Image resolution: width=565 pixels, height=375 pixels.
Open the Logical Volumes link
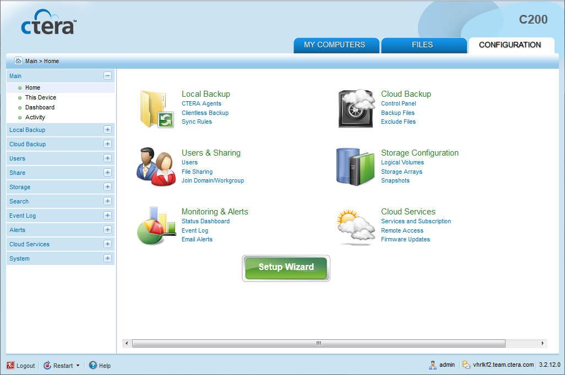click(403, 163)
